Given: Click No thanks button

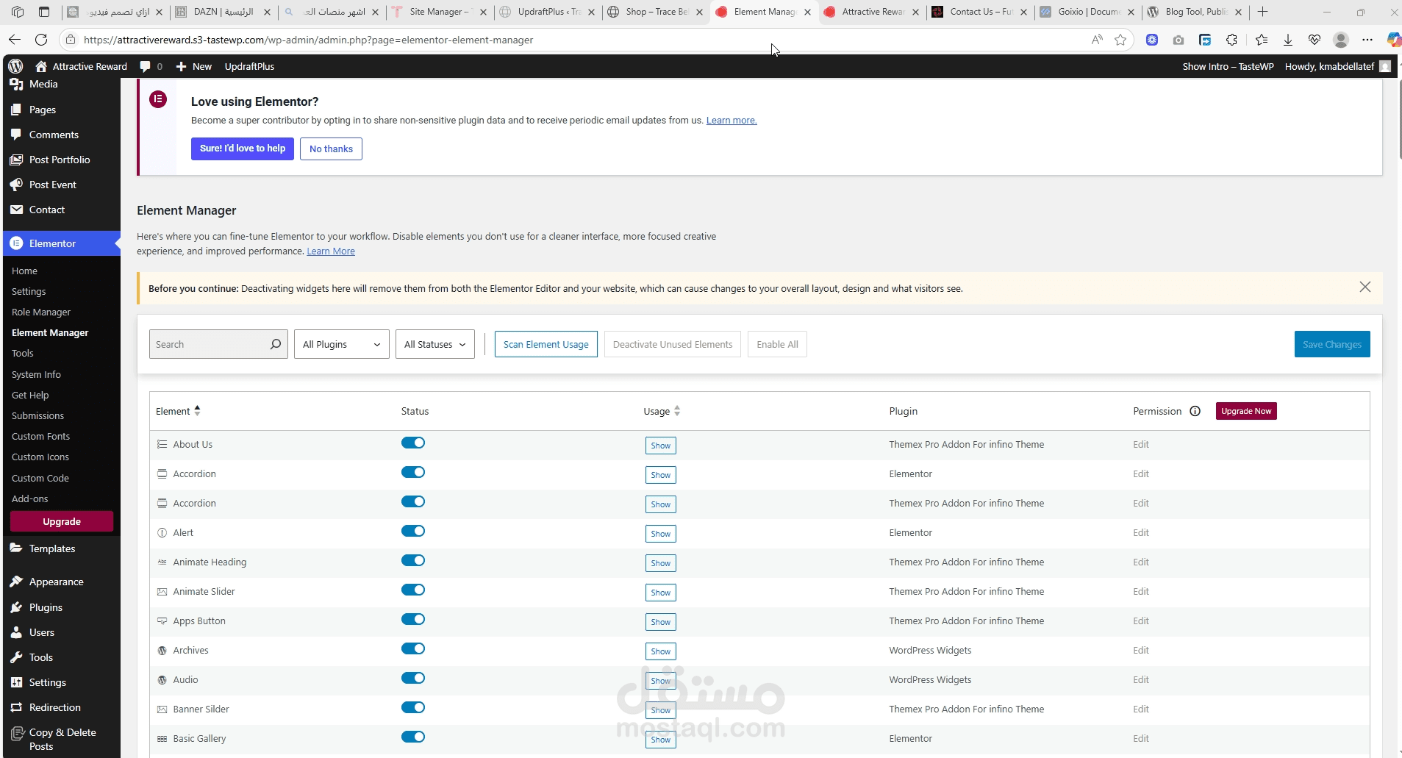Looking at the screenshot, I should click(331, 149).
